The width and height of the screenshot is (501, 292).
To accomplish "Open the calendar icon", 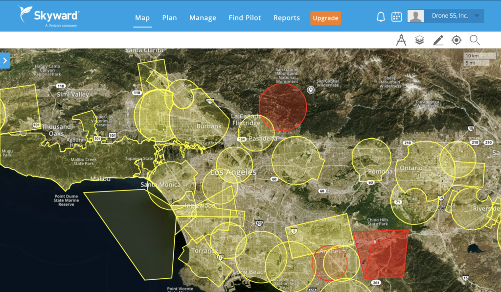I will click(396, 17).
